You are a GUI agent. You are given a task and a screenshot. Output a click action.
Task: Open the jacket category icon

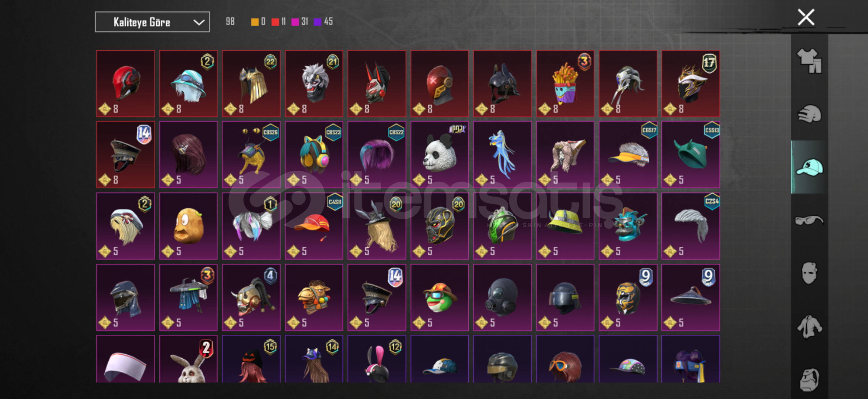809,327
